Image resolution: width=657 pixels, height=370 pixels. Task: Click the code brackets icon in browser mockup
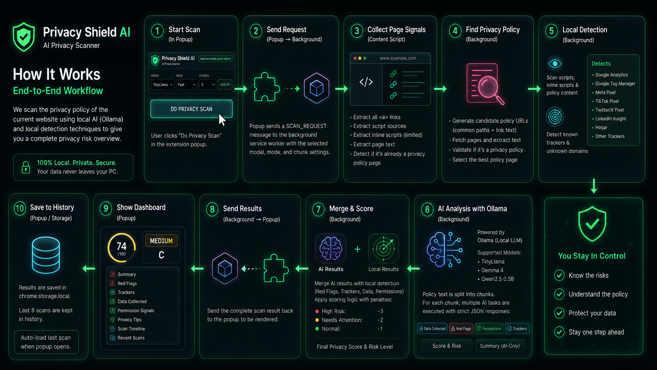(366, 82)
